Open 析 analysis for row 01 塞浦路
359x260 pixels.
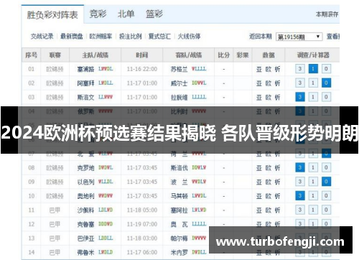[277, 69]
